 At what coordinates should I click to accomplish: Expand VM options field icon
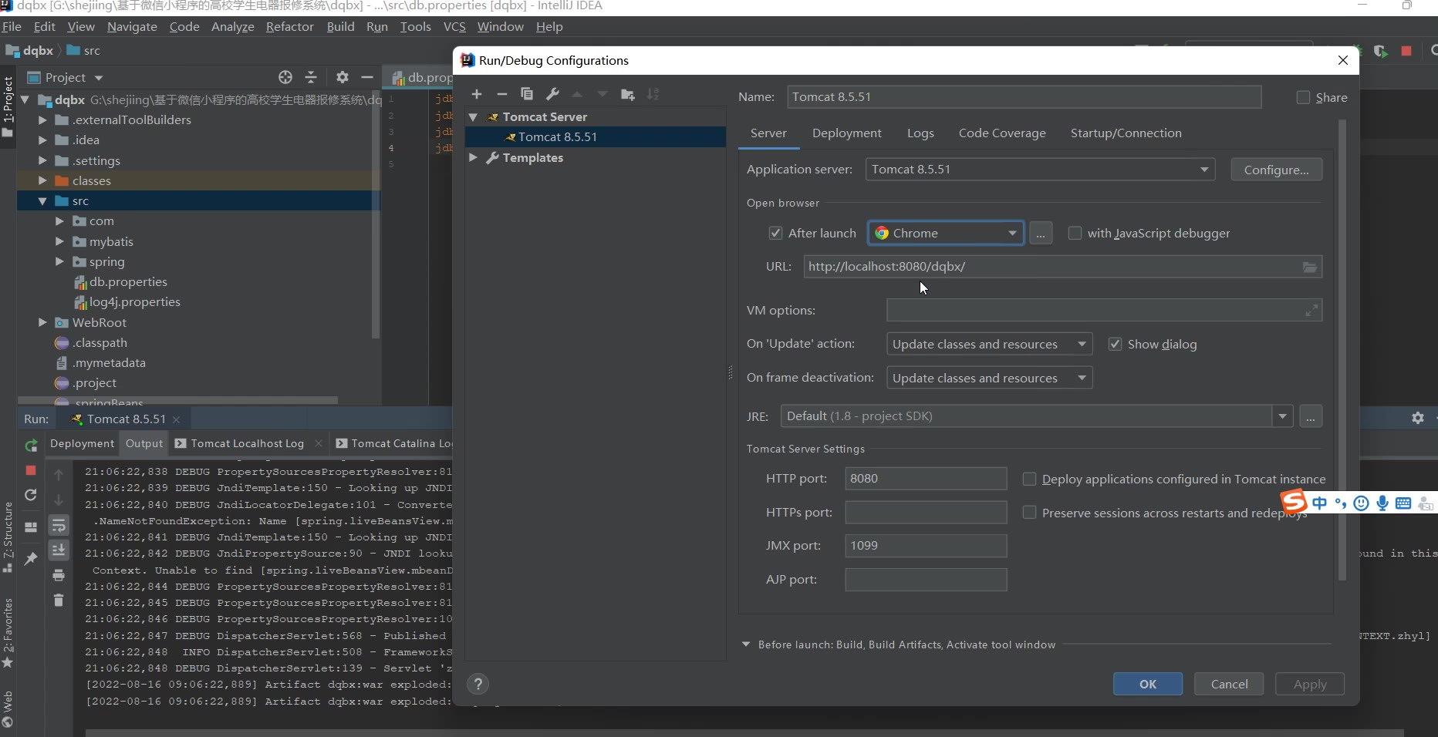[x=1311, y=311]
